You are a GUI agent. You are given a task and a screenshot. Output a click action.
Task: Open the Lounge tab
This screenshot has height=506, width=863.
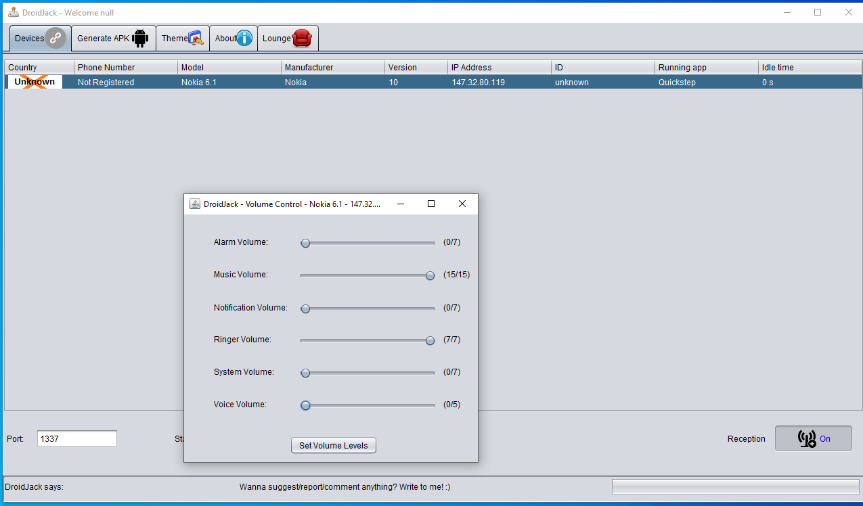(288, 39)
